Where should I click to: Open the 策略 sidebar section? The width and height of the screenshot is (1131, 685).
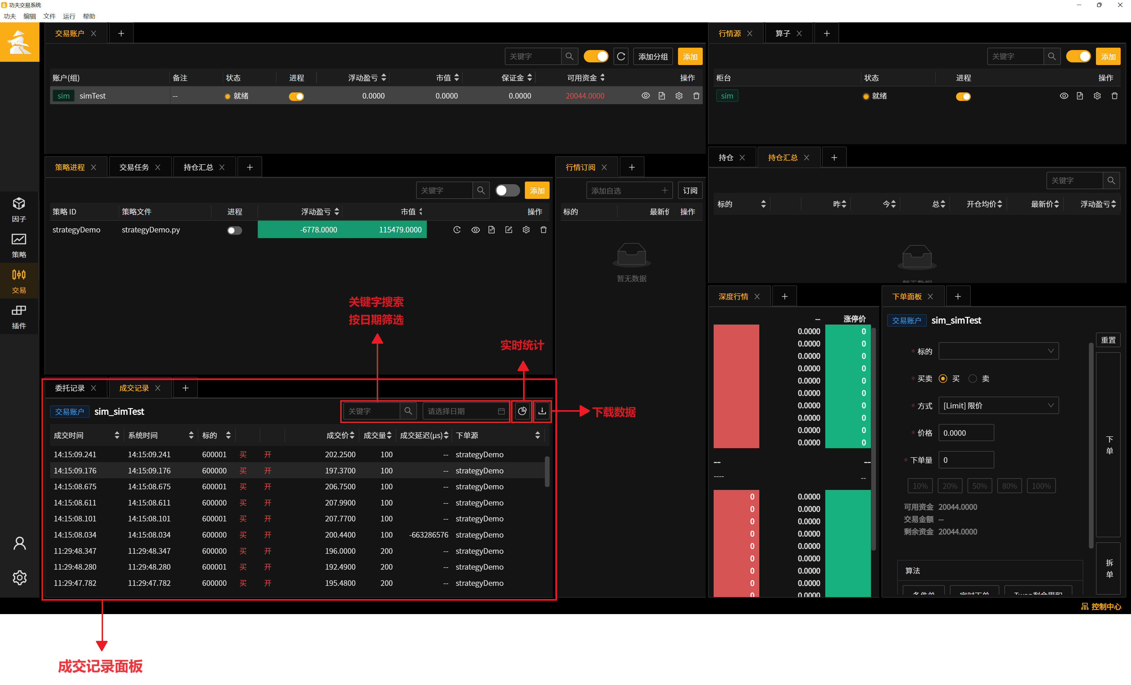tap(19, 245)
